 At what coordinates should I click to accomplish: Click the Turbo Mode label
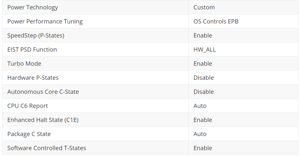(24, 64)
